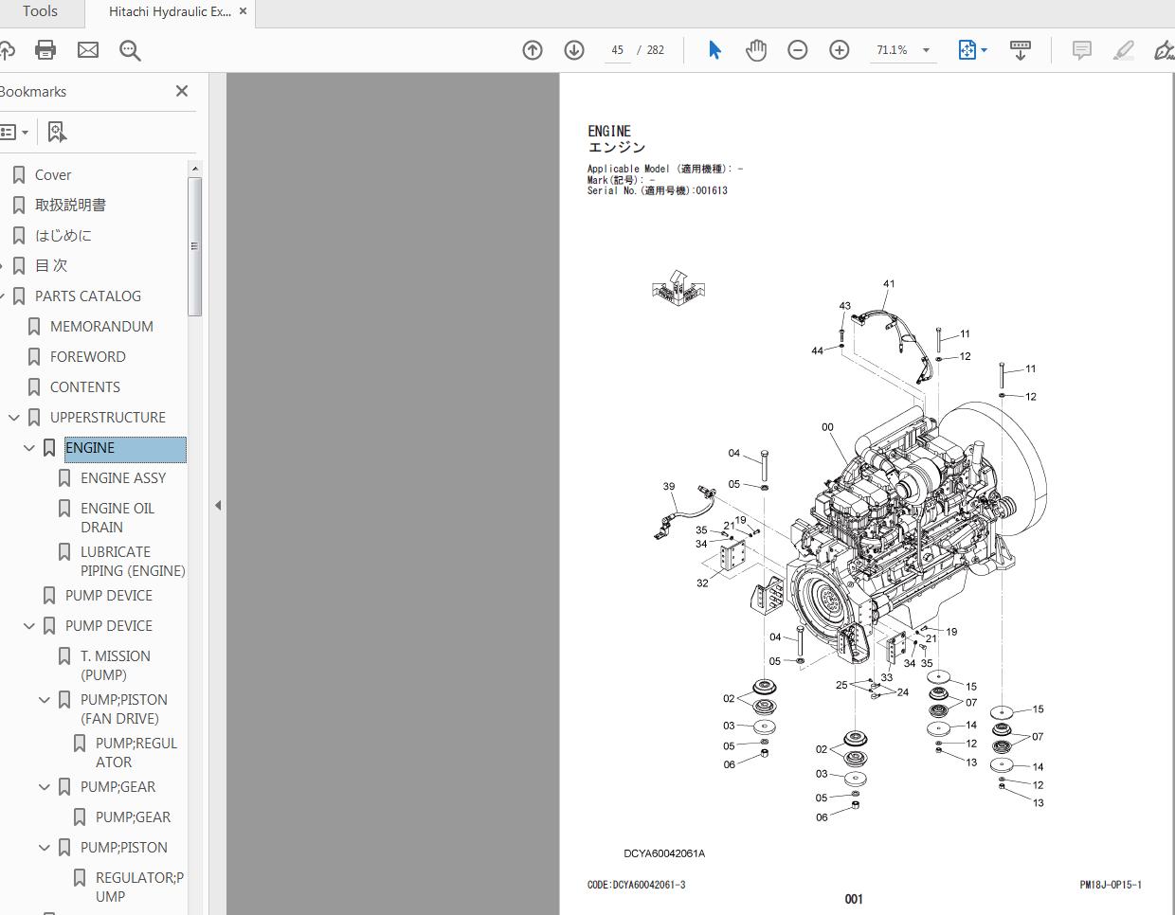Collapse the ENGINE bookmark branch

(x=28, y=447)
